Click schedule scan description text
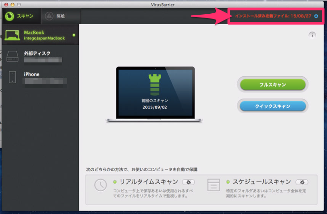327x214 pixels. (x=266, y=193)
